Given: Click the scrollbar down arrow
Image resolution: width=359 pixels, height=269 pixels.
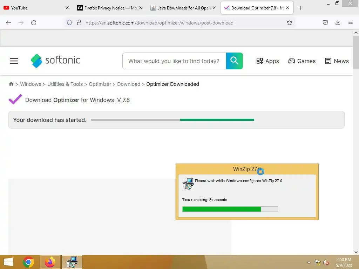Looking at the screenshot, I should (356, 252).
